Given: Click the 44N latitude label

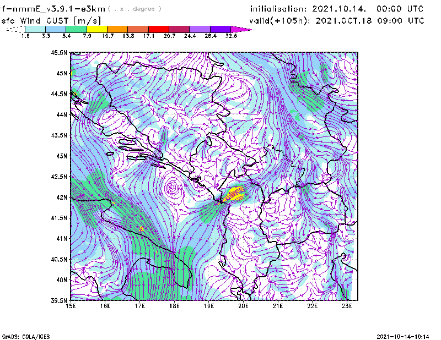Looking at the screenshot, I should coord(62,114).
